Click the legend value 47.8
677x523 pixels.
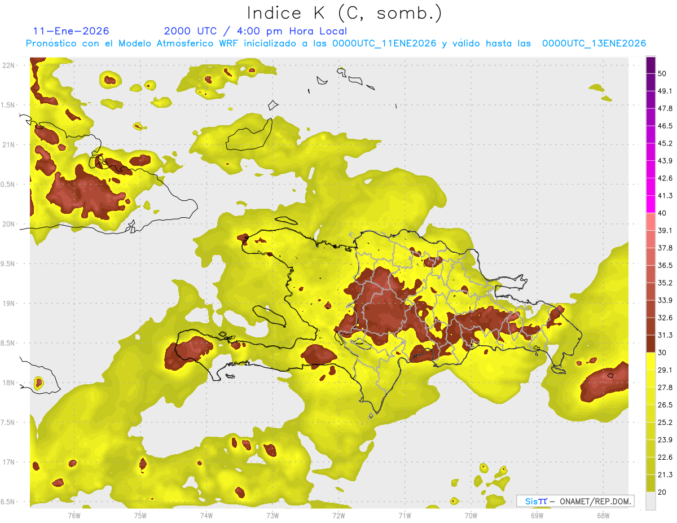point(665,108)
